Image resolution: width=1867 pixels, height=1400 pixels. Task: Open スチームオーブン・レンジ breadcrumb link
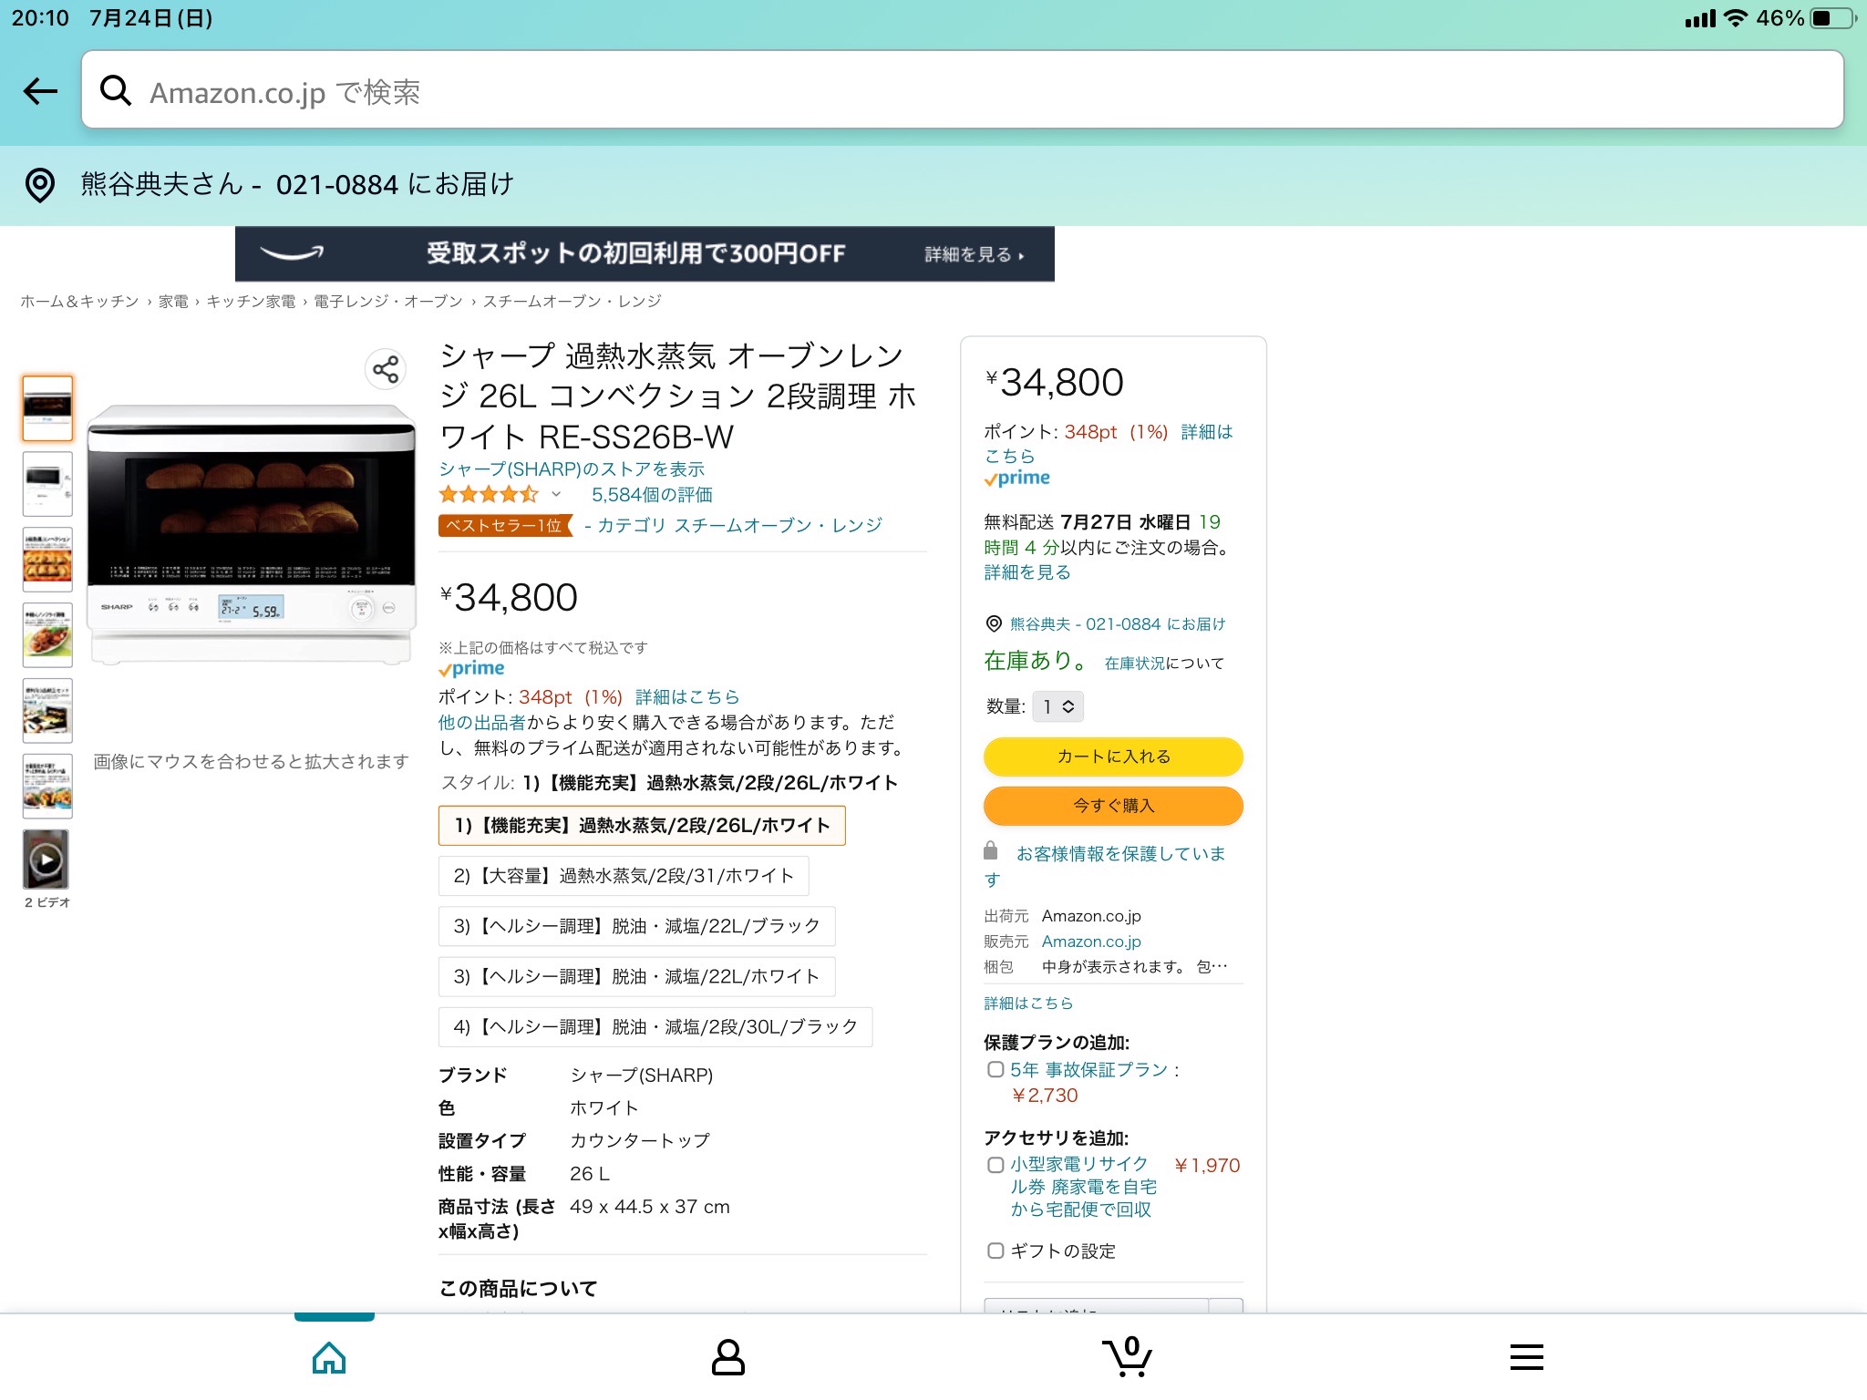[572, 302]
